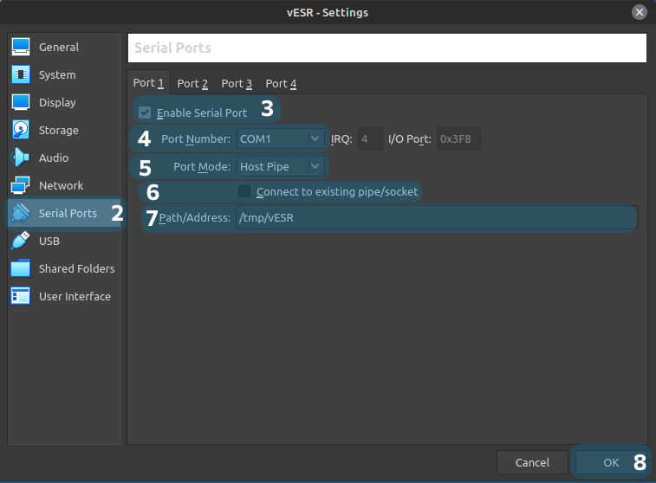Image resolution: width=656 pixels, height=483 pixels.
Task: Open the Port 4 tab
Action: 281,84
